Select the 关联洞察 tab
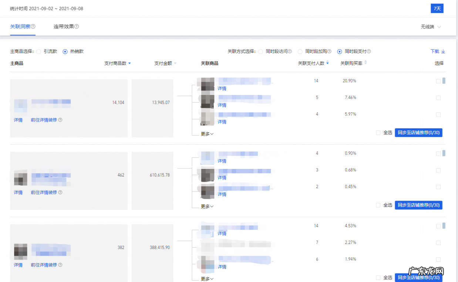The height and width of the screenshot is (282, 458). [20, 27]
